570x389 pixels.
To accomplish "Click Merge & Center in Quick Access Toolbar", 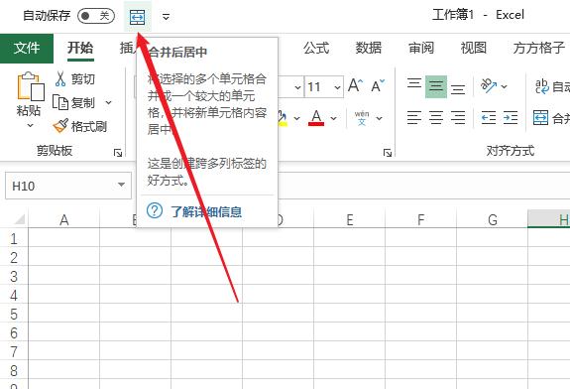I will coord(138,17).
